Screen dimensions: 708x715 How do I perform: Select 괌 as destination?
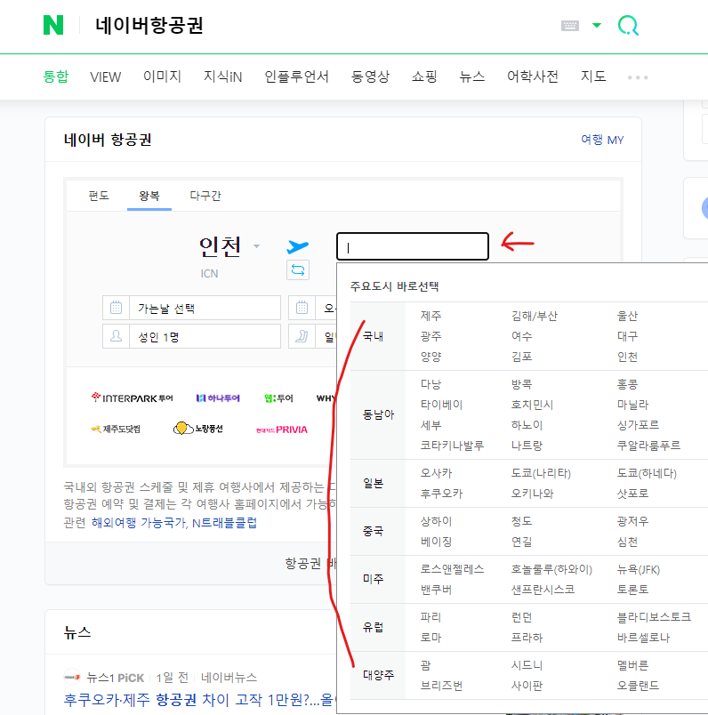(426, 665)
